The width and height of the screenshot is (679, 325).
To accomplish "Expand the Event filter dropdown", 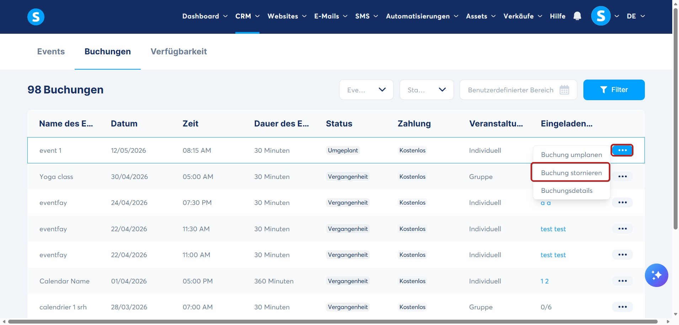I will click(x=366, y=90).
